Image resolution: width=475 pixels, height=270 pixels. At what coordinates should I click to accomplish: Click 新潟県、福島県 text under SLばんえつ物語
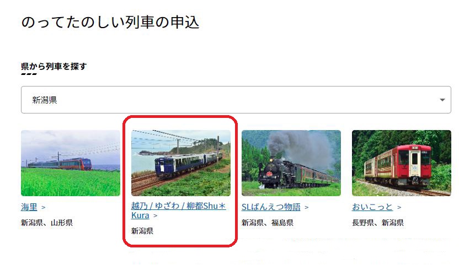268,223
